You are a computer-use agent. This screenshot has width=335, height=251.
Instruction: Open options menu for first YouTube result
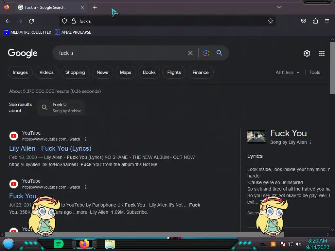coord(86,139)
